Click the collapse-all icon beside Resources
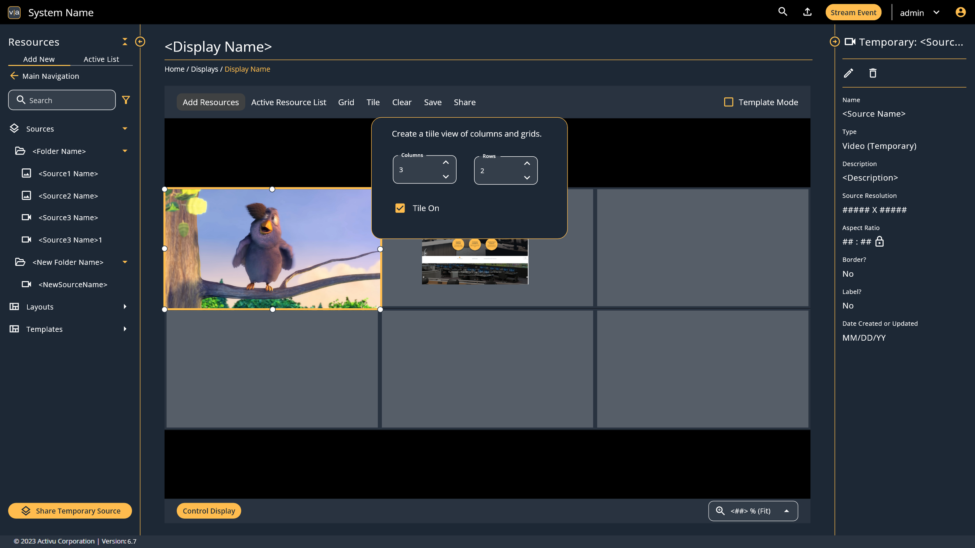Image resolution: width=975 pixels, height=548 pixels. tap(125, 41)
